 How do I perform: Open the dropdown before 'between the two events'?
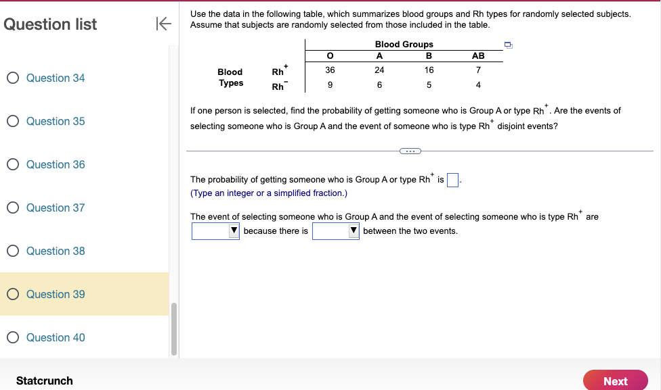353,230
